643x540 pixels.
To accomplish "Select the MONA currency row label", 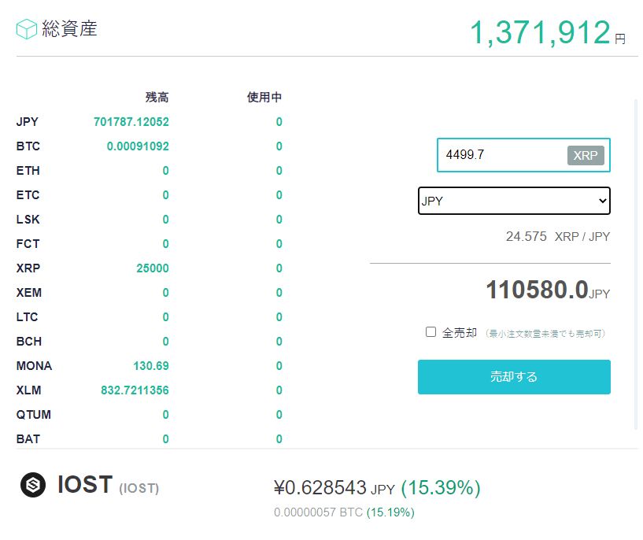I will 34,366.
